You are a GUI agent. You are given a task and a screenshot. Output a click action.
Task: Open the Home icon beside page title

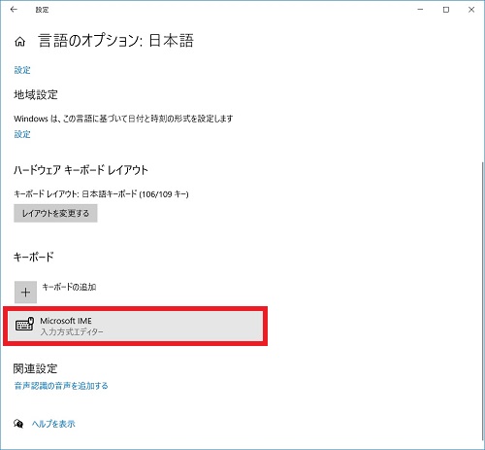click(19, 42)
